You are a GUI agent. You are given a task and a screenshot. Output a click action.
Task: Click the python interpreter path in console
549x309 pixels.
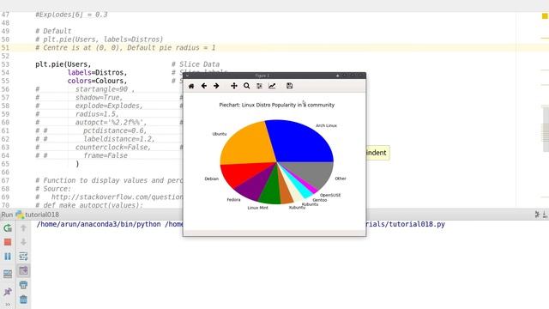coord(99,224)
